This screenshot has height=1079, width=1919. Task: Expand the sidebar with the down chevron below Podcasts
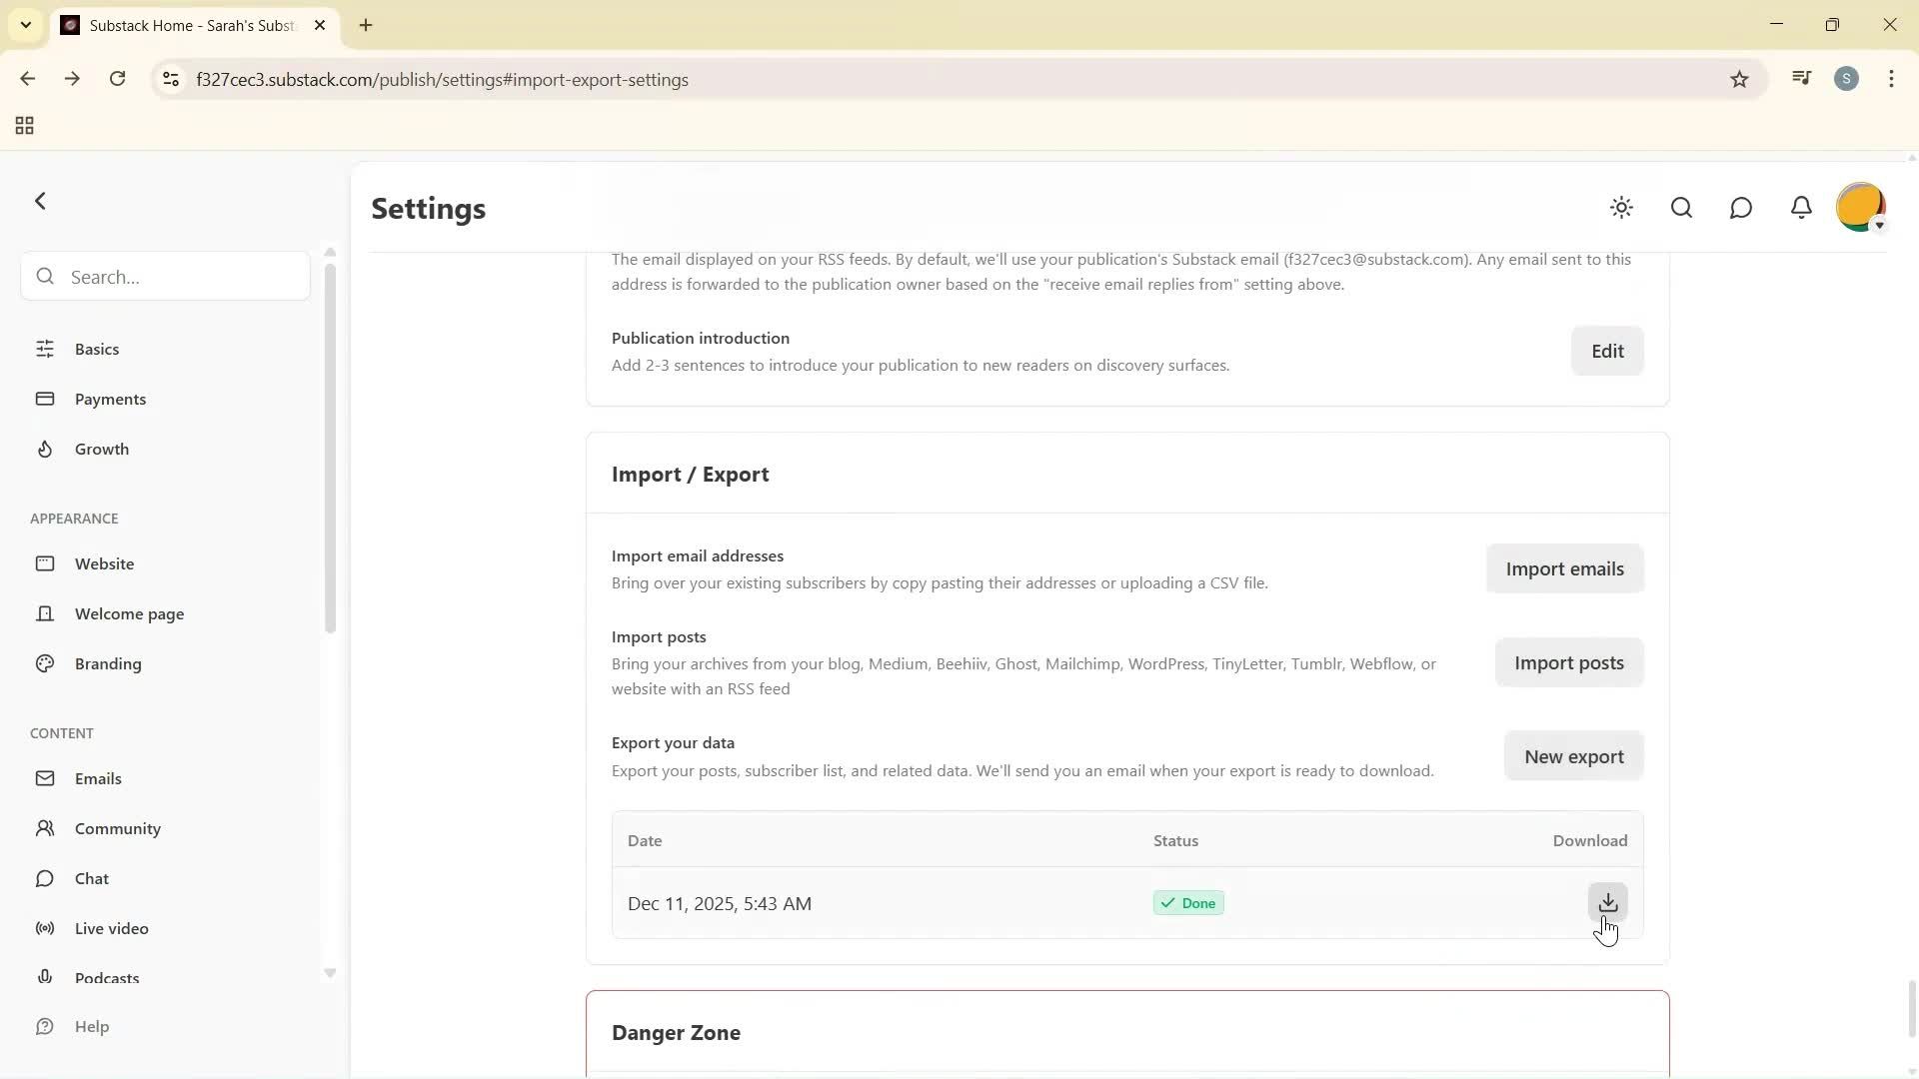tap(330, 972)
